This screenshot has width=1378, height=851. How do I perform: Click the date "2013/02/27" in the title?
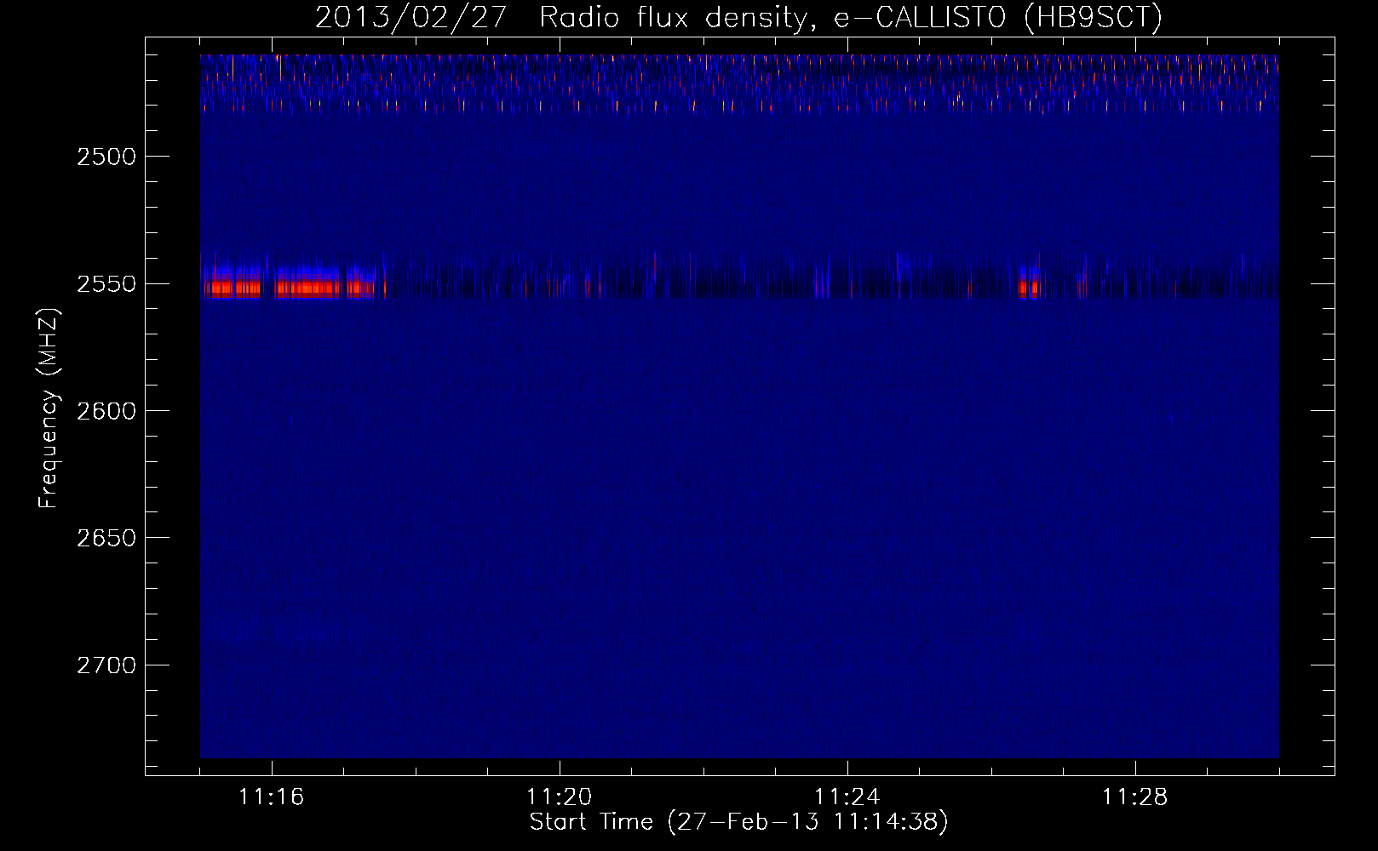(x=411, y=17)
